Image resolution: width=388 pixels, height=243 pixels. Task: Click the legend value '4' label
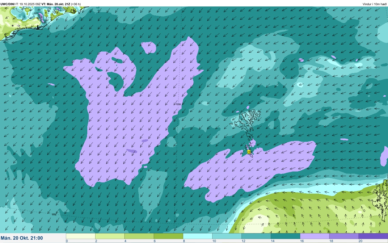[x=125, y=241]
